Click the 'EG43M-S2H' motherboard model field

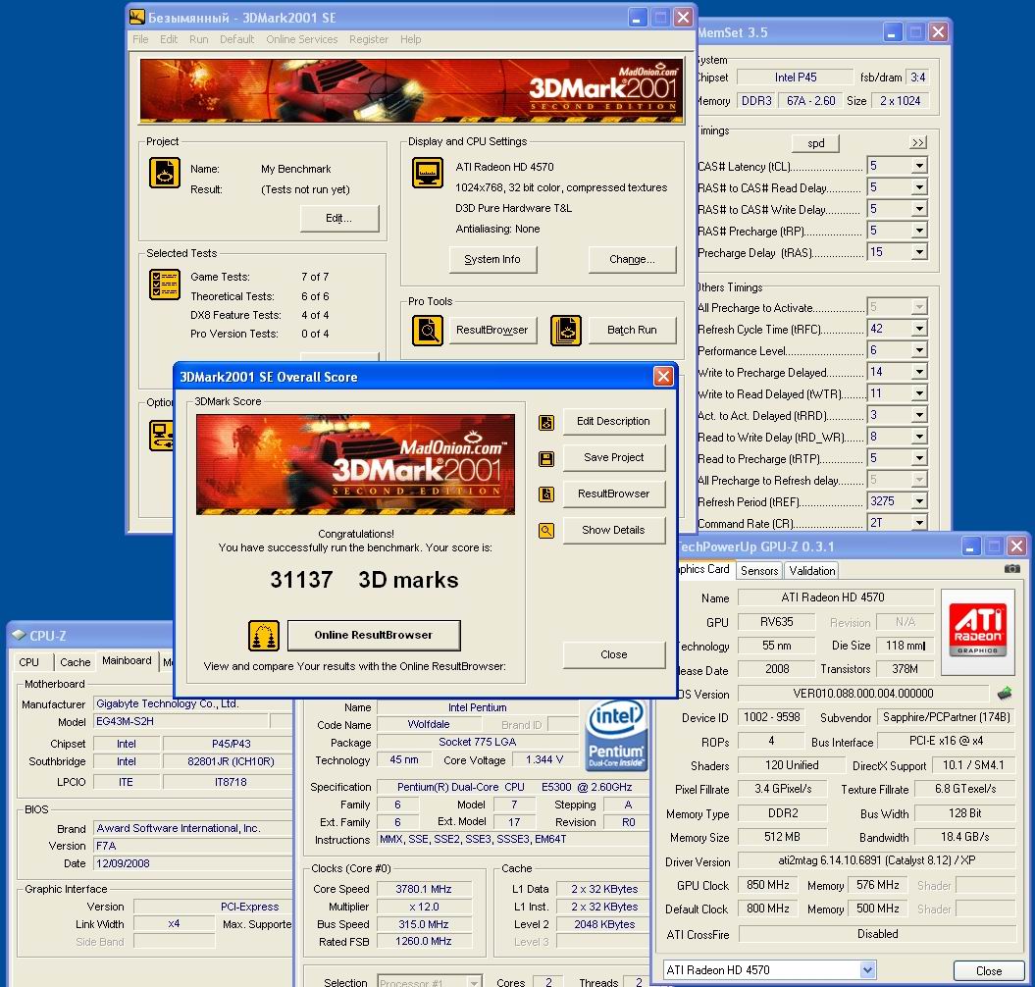pyautogui.click(x=181, y=721)
